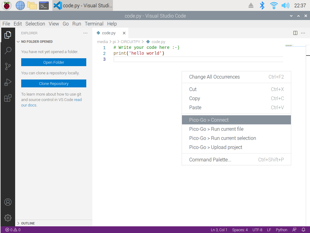Open the Go menu
310x233 pixels.
click(66, 24)
